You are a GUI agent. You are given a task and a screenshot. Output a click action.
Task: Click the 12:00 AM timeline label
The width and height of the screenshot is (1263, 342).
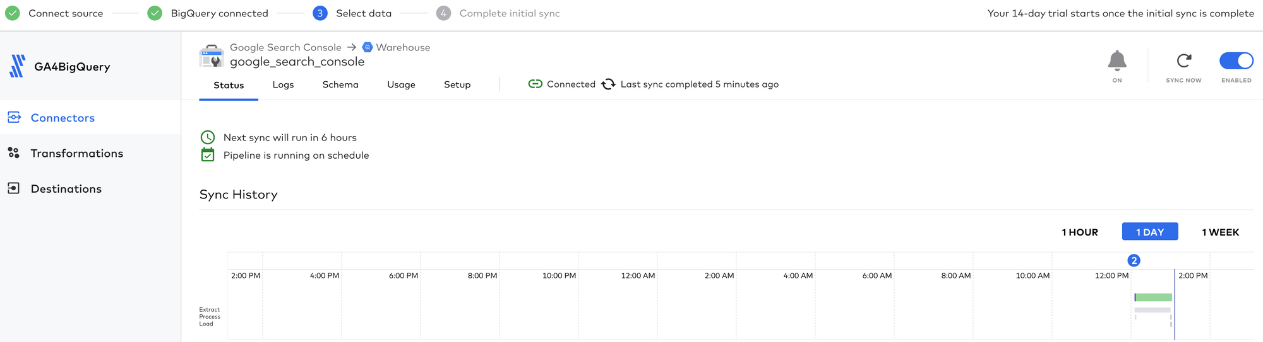pos(638,276)
